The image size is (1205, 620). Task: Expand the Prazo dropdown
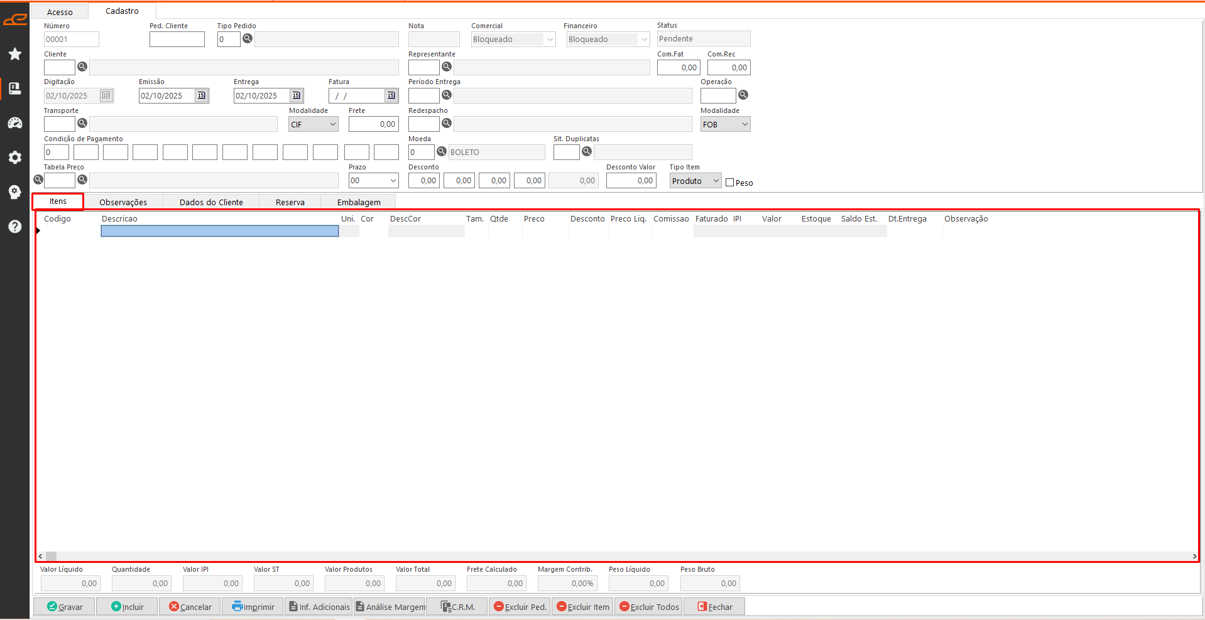[393, 181]
